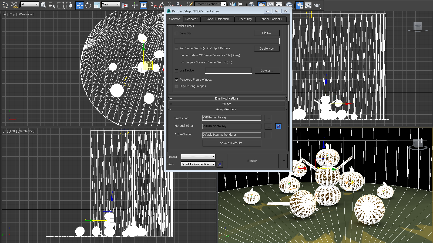This screenshot has width=433, height=243.
Task: Click the Material Editor renderer choose button
Action: pyautogui.click(x=268, y=127)
